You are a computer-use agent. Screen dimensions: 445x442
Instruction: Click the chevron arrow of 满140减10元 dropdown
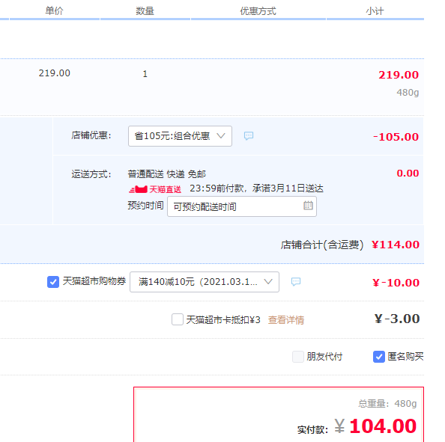pyautogui.click(x=268, y=282)
